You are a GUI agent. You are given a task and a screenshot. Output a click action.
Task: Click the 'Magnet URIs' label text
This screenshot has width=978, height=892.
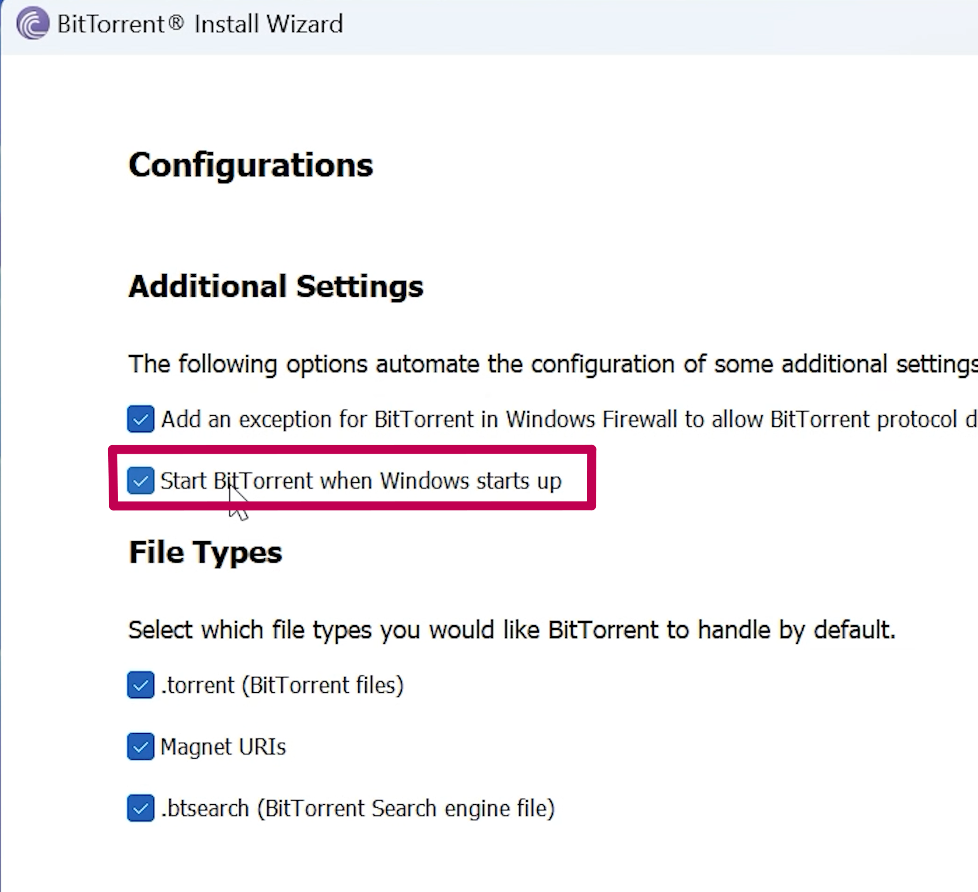pyautogui.click(x=223, y=747)
